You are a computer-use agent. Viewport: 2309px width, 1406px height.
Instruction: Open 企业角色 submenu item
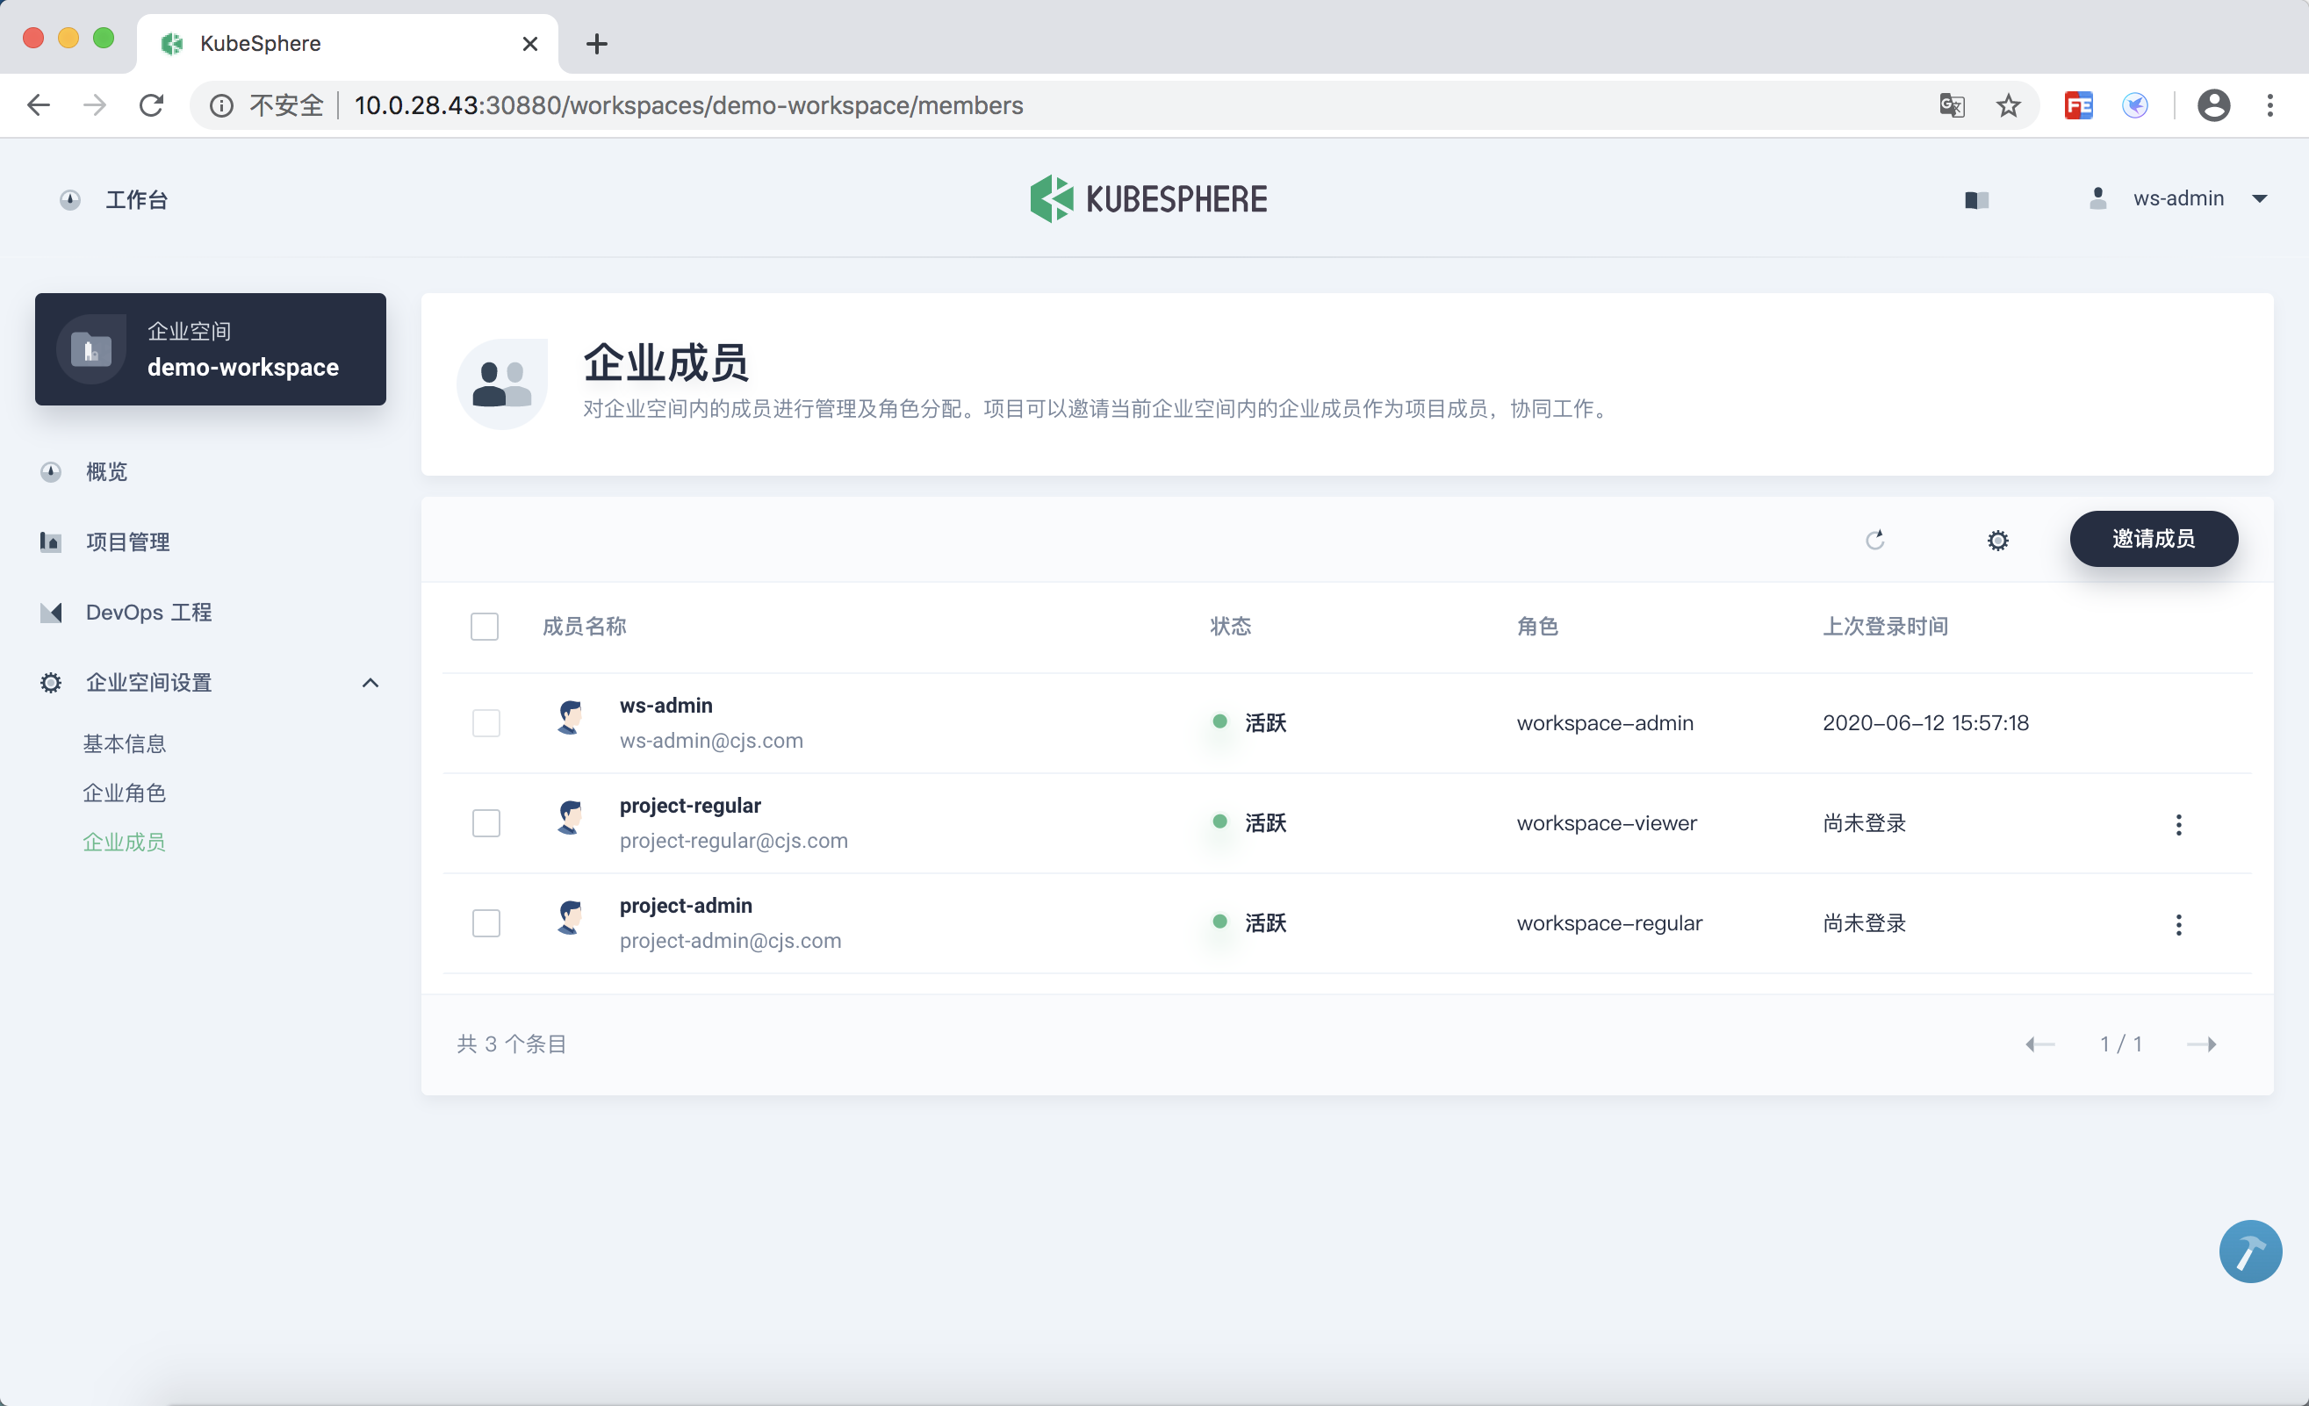(125, 793)
